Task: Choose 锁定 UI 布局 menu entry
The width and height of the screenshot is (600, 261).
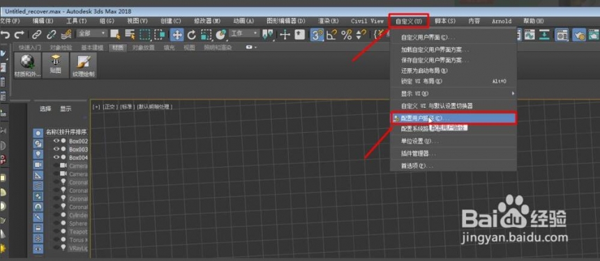Action: coord(453,81)
